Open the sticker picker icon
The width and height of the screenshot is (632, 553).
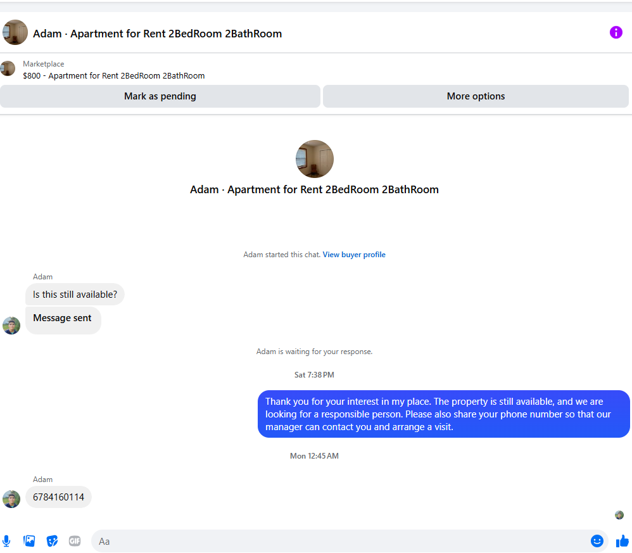click(x=52, y=541)
